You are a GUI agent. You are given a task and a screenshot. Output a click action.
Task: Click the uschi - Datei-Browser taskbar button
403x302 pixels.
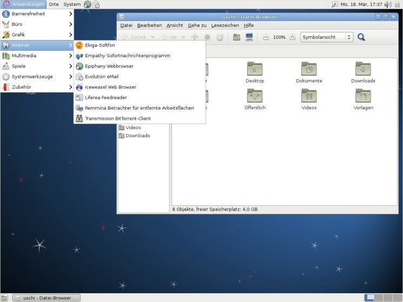(47, 298)
